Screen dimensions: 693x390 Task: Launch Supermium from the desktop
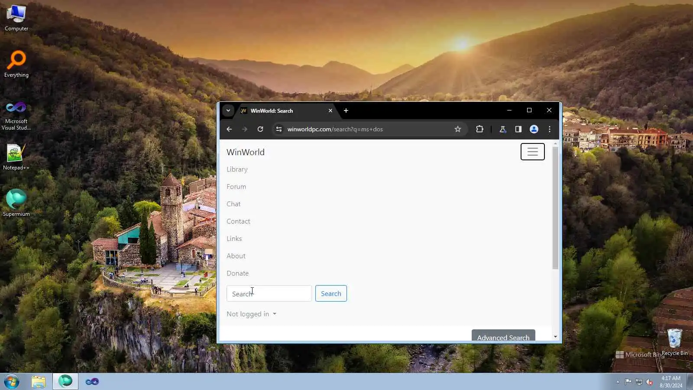[x=16, y=203]
